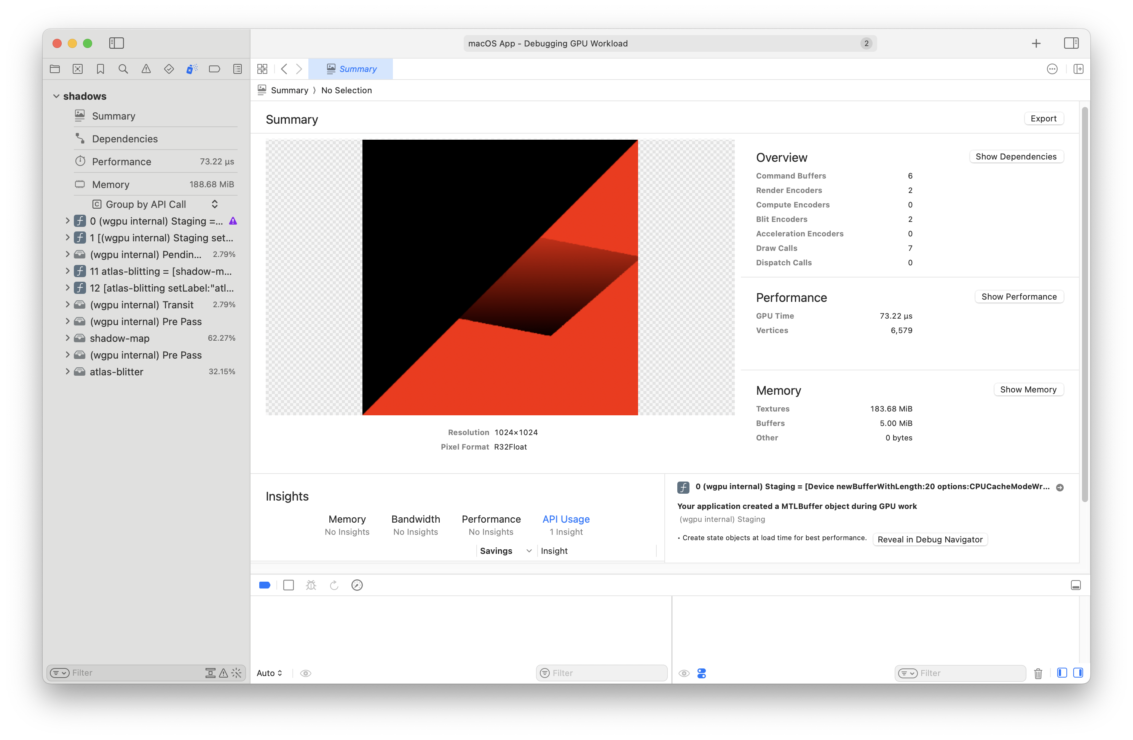Expand the shadow-map command buffer
The width and height of the screenshot is (1133, 740).
tap(67, 338)
